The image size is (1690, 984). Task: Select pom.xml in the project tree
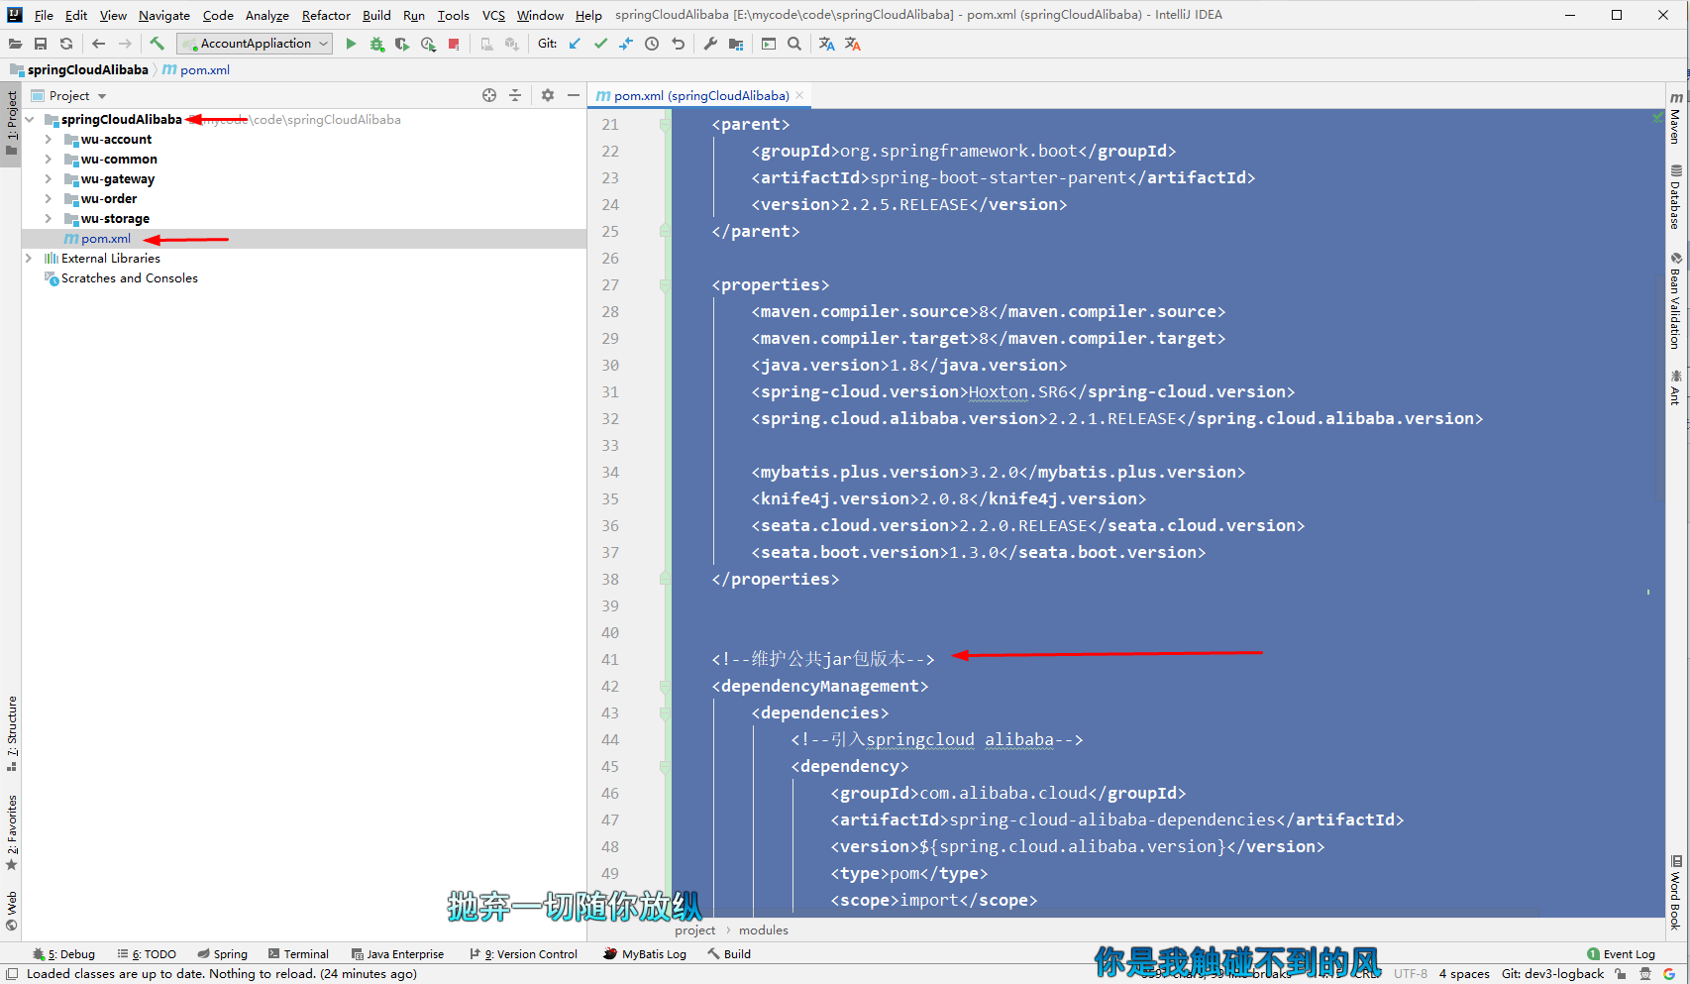tap(106, 239)
